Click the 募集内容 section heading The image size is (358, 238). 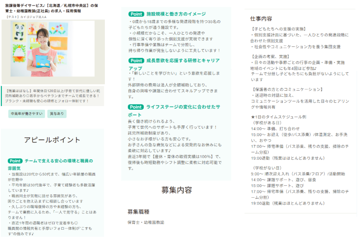coord(177,190)
